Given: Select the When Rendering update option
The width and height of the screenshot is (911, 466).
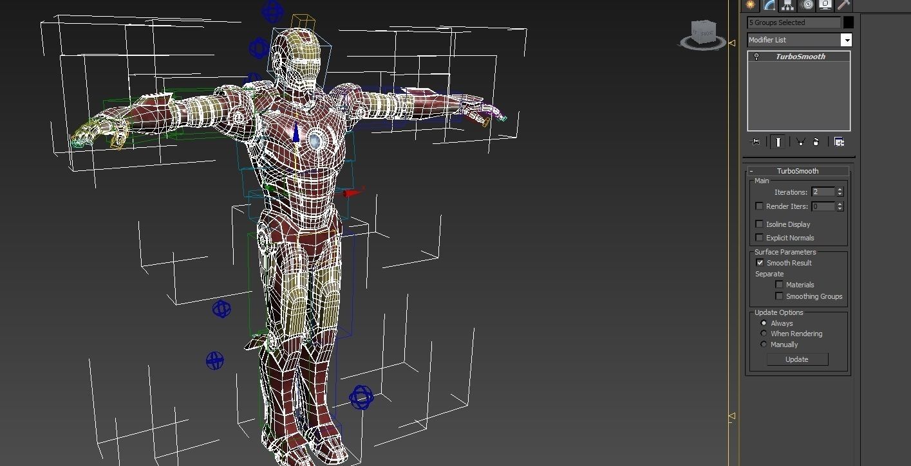Looking at the screenshot, I should tap(764, 333).
